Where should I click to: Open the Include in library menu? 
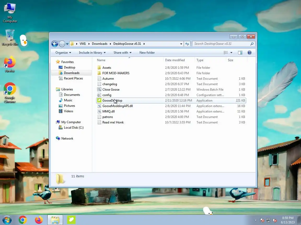(92, 53)
